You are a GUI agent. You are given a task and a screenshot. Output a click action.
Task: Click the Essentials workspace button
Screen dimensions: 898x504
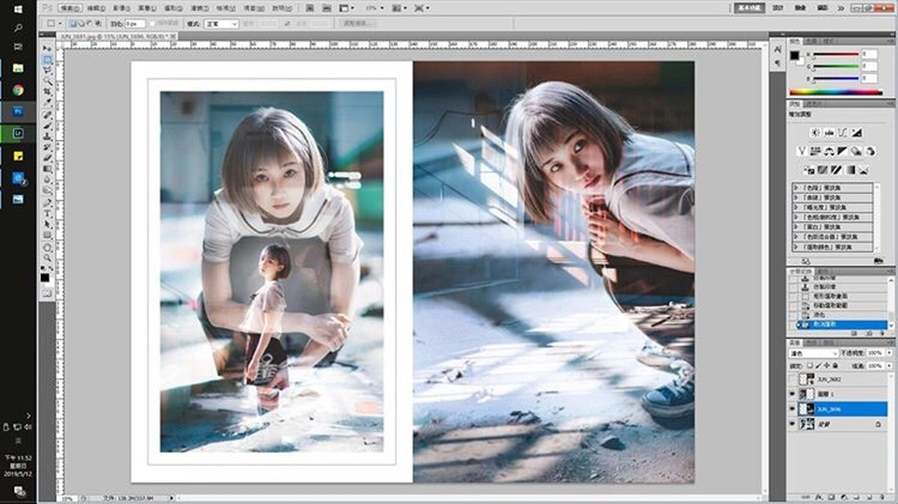pyautogui.click(x=750, y=7)
